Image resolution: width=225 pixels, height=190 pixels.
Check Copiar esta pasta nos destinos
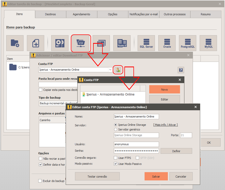pos(40,90)
